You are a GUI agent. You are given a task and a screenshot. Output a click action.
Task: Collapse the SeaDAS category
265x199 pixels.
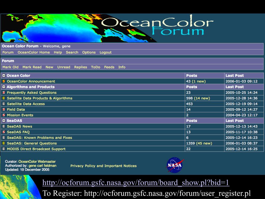click(x=4, y=121)
